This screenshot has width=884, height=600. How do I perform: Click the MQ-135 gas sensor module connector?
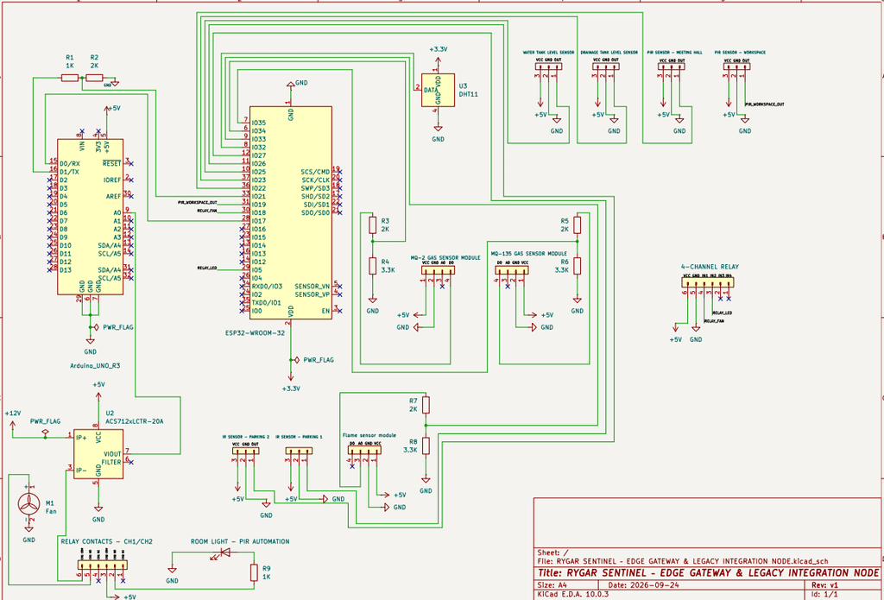pyautogui.click(x=512, y=270)
